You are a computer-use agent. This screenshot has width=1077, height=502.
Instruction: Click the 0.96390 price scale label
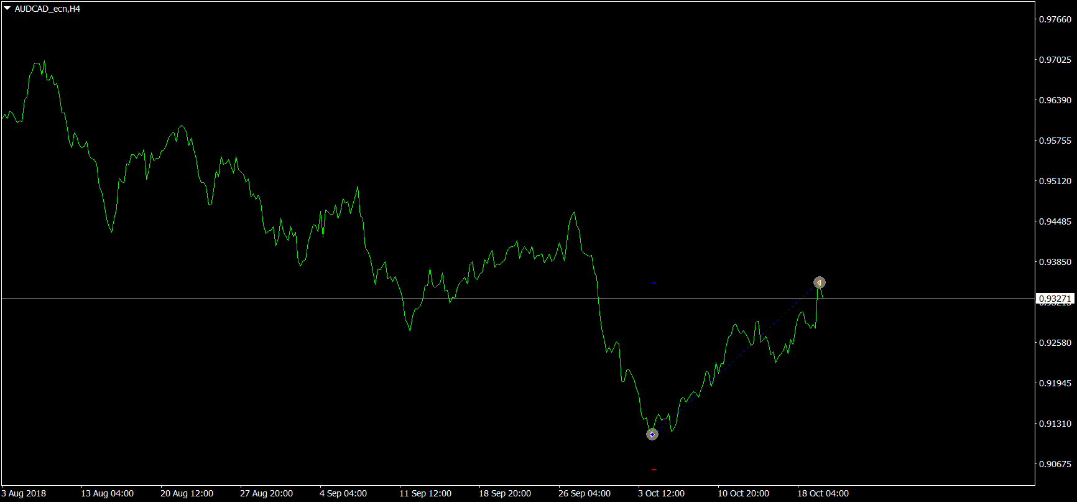tap(1055, 100)
